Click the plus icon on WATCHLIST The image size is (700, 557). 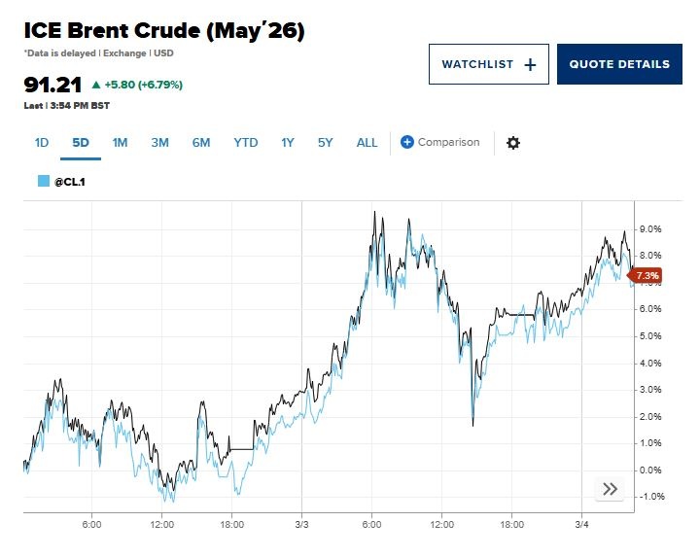click(530, 64)
